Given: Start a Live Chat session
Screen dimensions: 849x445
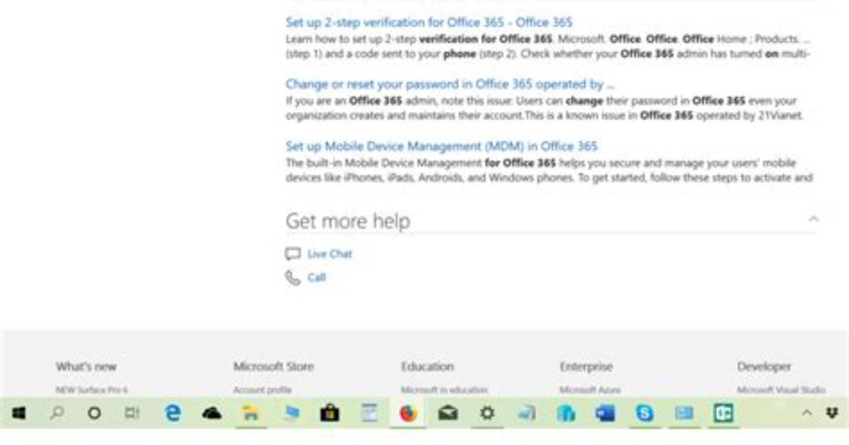Looking at the screenshot, I should click(x=329, y=254).
